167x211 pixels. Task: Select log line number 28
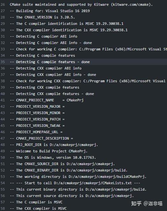(3, 17)
